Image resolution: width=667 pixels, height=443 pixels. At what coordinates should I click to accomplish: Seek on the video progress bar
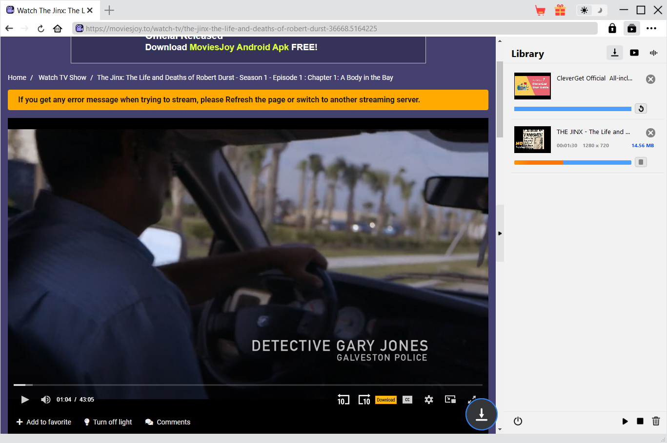coord(248,385)
